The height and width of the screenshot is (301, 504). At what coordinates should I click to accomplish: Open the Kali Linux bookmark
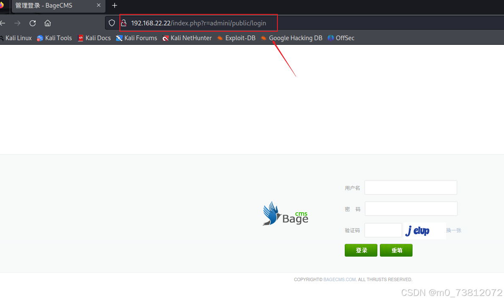click(16, 38)
